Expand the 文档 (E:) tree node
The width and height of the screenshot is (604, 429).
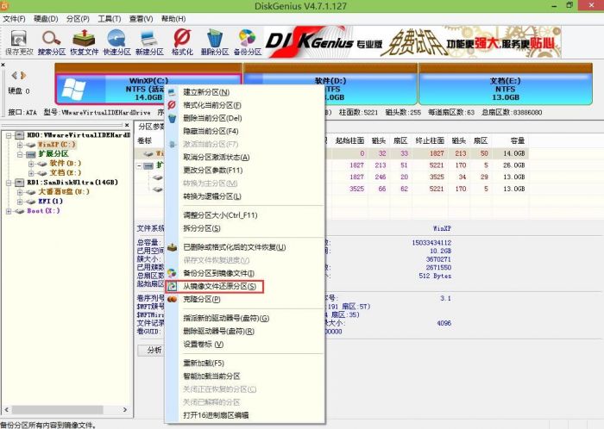pyautogui.click(x=31, y=173)
